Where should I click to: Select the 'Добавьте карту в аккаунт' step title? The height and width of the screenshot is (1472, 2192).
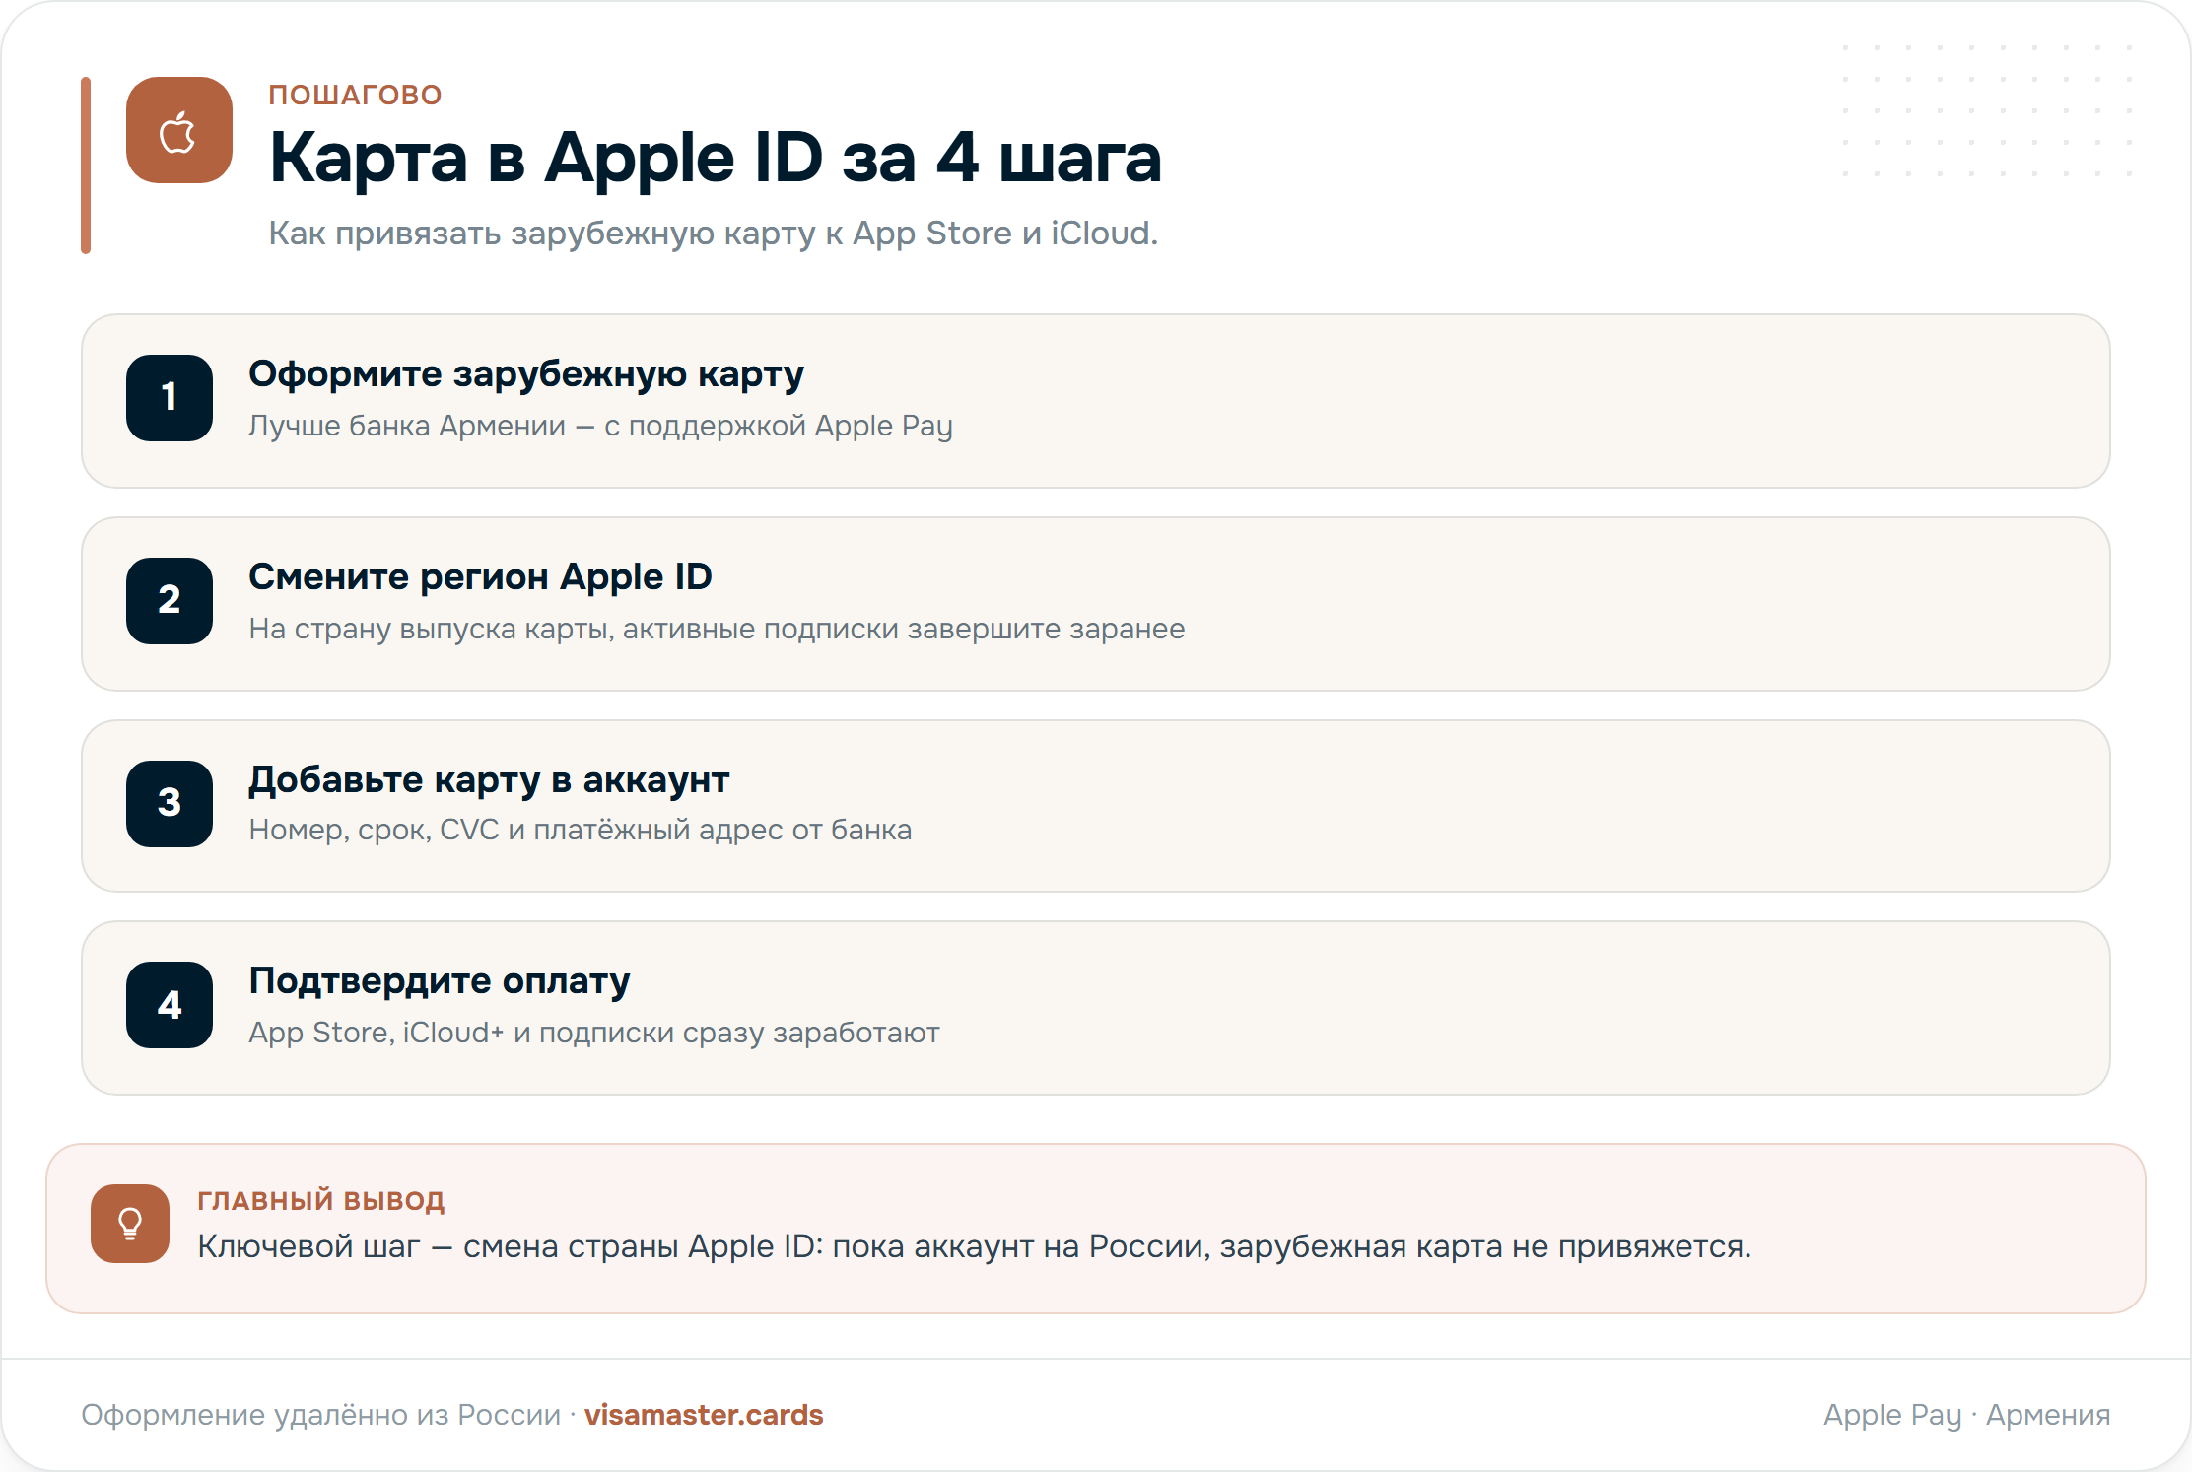tap(489, 780)
